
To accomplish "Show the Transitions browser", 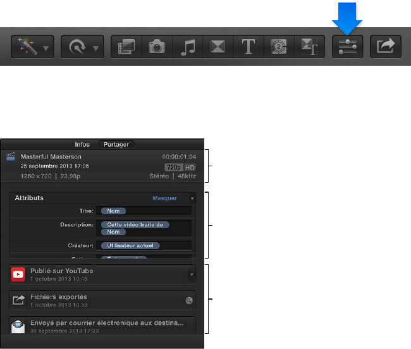I will click(x=218, y=47).
